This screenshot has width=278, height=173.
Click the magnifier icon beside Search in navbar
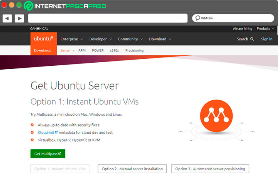pyautogui.click(x=252, y=39)
